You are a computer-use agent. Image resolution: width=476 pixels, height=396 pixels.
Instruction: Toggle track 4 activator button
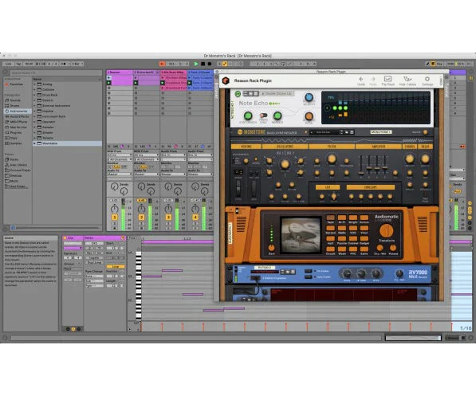tap(195, 218)
